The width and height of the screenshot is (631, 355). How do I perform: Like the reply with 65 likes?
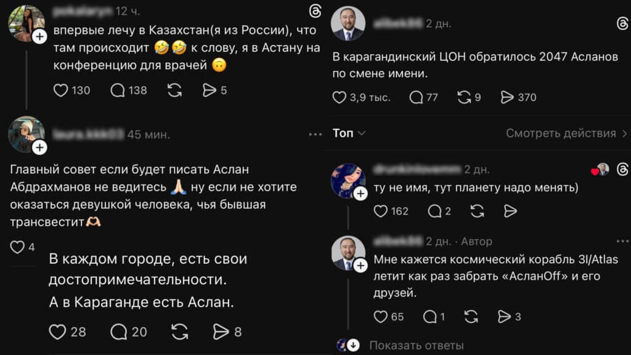(x=381, y=317)
